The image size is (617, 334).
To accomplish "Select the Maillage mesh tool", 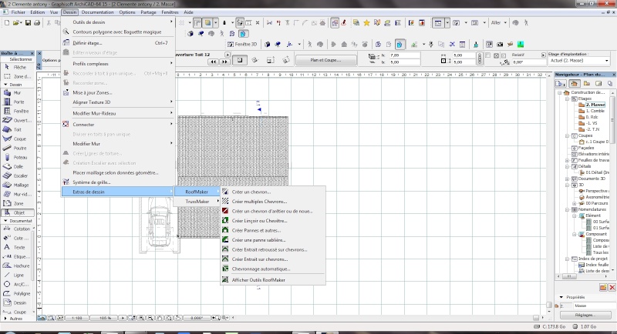I will click(17, 185).
